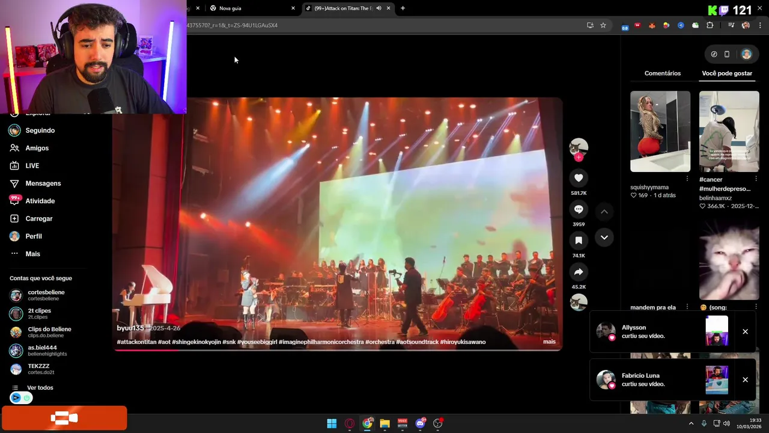This screenshot has width=769, height=433.
Task: Open TikTok profile avatar top right
Action: point(746,54)
